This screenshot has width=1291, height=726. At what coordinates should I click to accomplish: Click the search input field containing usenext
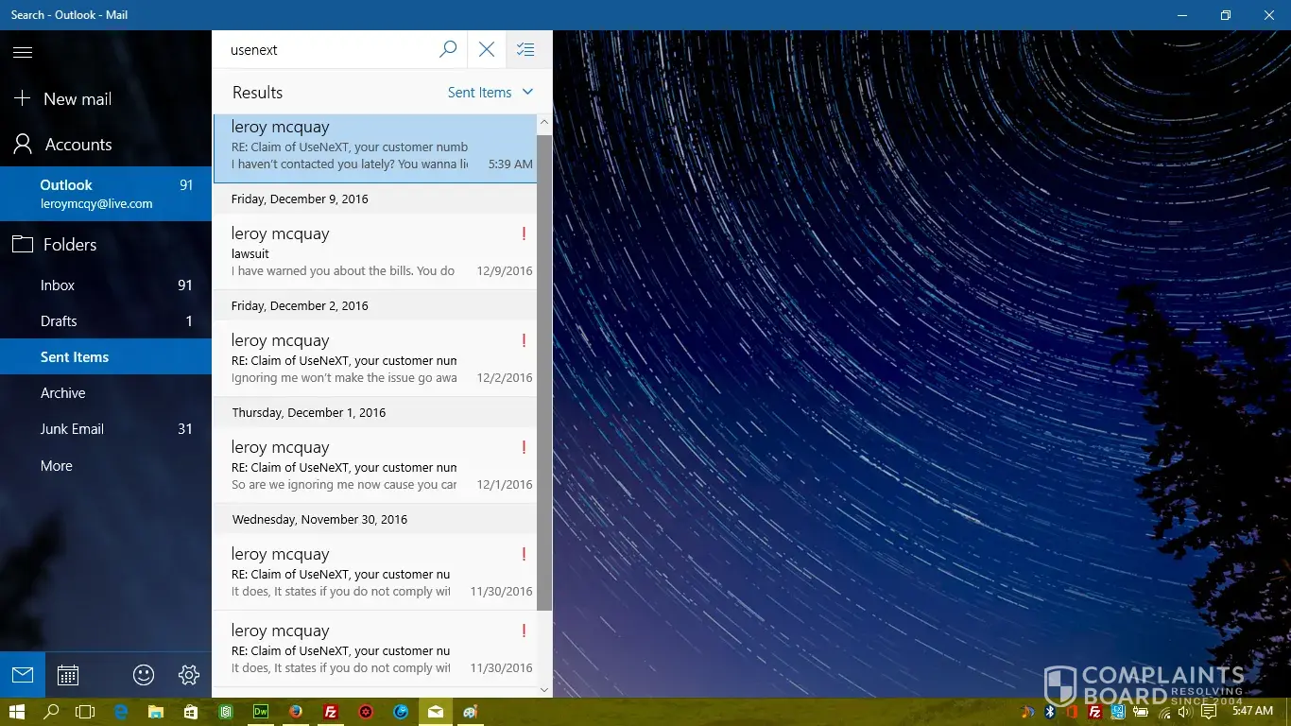[326, 50]
